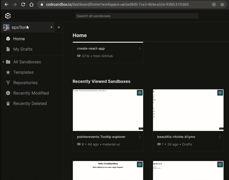Viewport: 229px width, 180px height.
Task: Open the Hello CodeSandbox thumbnail
Action: coord(108,171)
